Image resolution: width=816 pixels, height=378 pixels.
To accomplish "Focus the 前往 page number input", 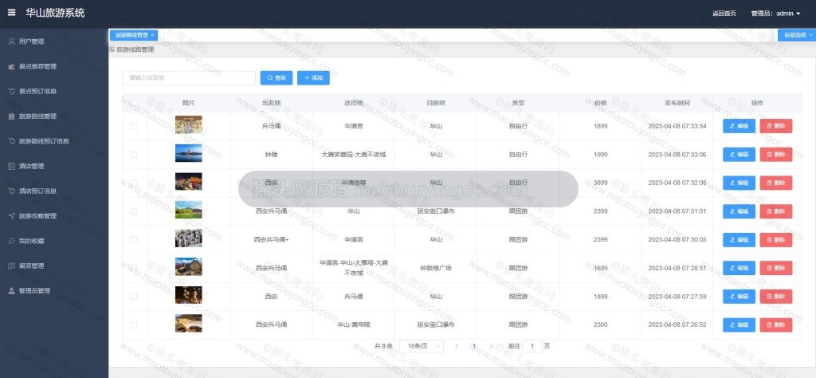I will click(x=532, y=346).
